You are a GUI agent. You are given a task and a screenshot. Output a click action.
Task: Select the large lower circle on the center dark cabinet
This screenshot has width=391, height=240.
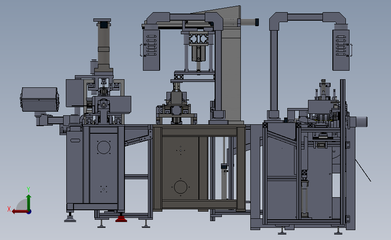click(180, 187)
